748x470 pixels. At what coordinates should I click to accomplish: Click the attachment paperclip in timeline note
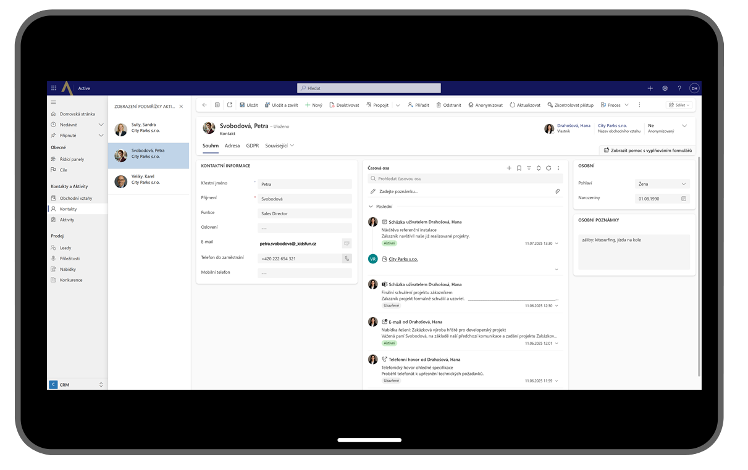point(557,192)
